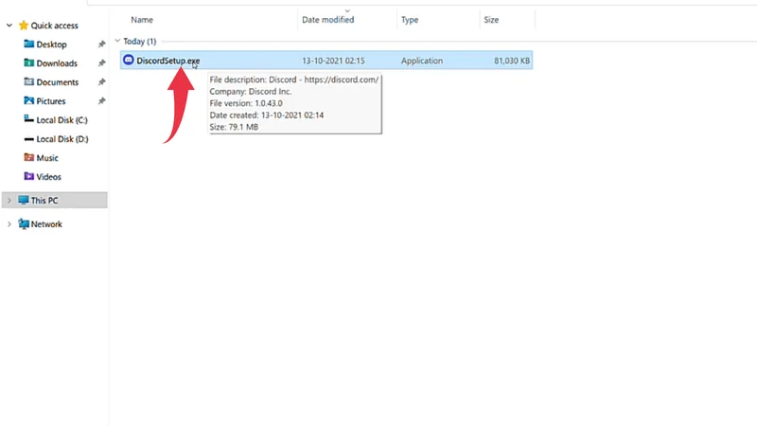Open Local Disk (D:) drive icon
This screenshot has width=757, height=426.
click(29, 139)
